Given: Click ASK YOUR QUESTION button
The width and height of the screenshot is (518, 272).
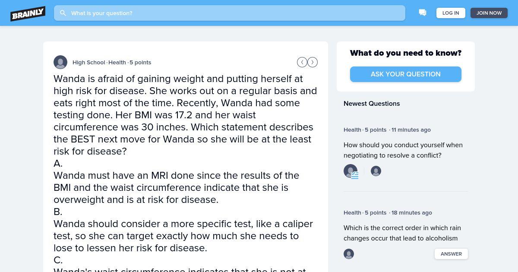Looking at the screenshot, I should pos(406,74).
